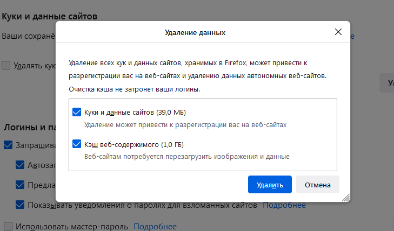Image resolution: width=394 pixels, height=231 pixels.
Task: Click the Отмена button
Action: click(317, 185)
